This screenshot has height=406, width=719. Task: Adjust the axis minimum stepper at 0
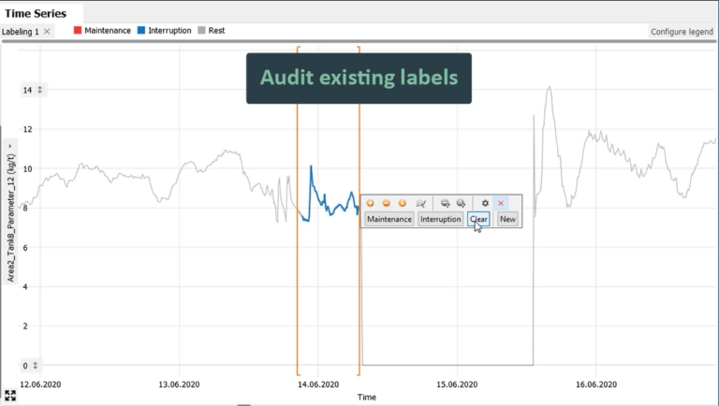36,365
